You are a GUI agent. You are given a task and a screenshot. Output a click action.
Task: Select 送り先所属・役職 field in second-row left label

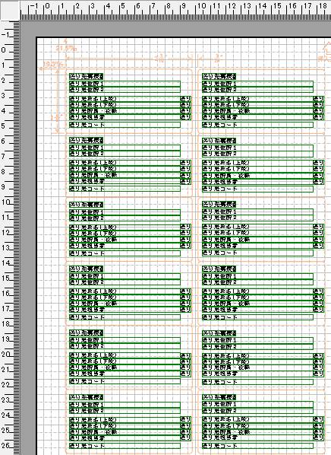pyautogui.click(x=125, y=175)
